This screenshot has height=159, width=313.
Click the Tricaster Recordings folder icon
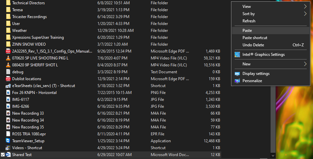(x=8, y=17)
